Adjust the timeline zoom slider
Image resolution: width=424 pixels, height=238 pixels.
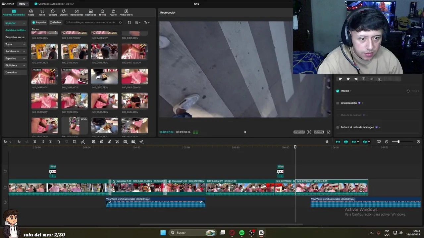click(x=398, y=142)
